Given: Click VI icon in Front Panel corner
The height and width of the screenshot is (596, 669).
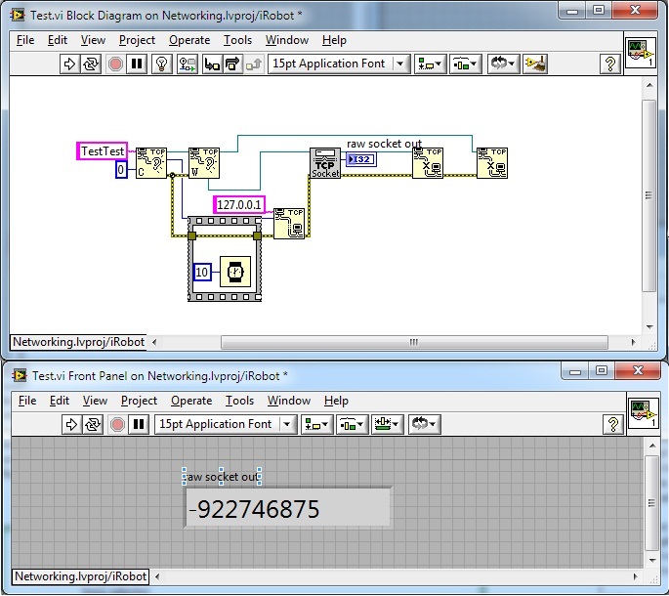Looking at the screenshot, I should pos(643,412).
